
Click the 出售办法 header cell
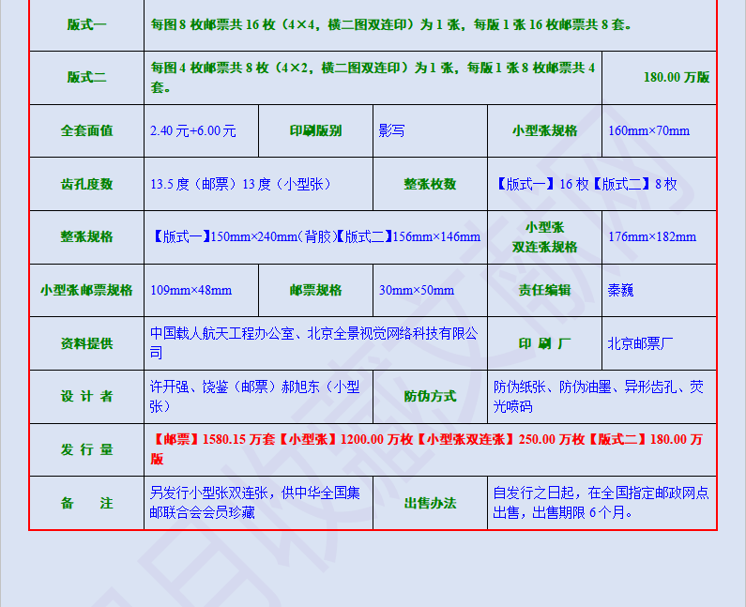click(430, 503)
